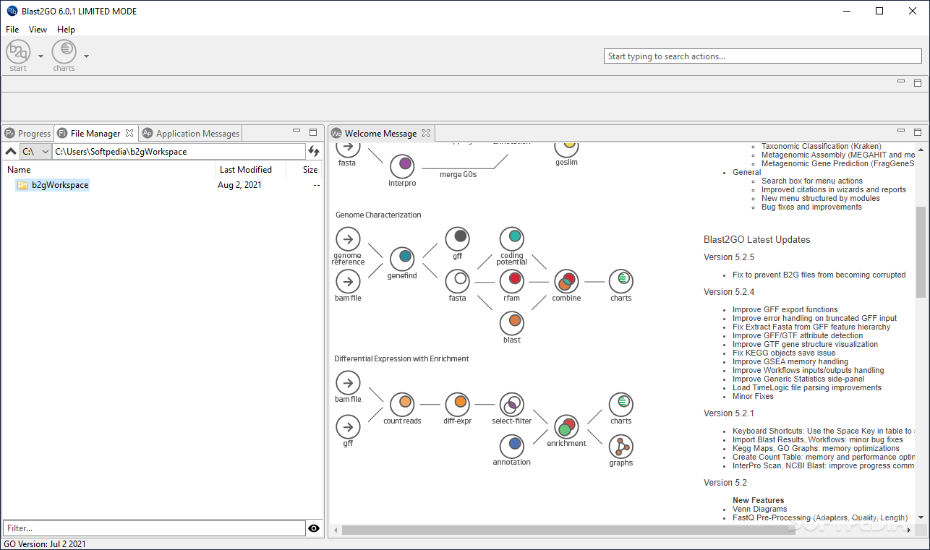Sort by the Size column header
Screen dimensions: 930x550
pyautogui.click(x=304, y=170)
